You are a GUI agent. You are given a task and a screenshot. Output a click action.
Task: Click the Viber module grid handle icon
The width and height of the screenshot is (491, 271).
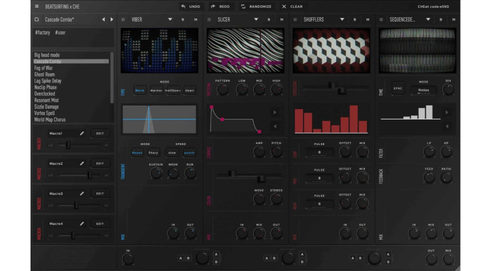[x=123, y=19]
